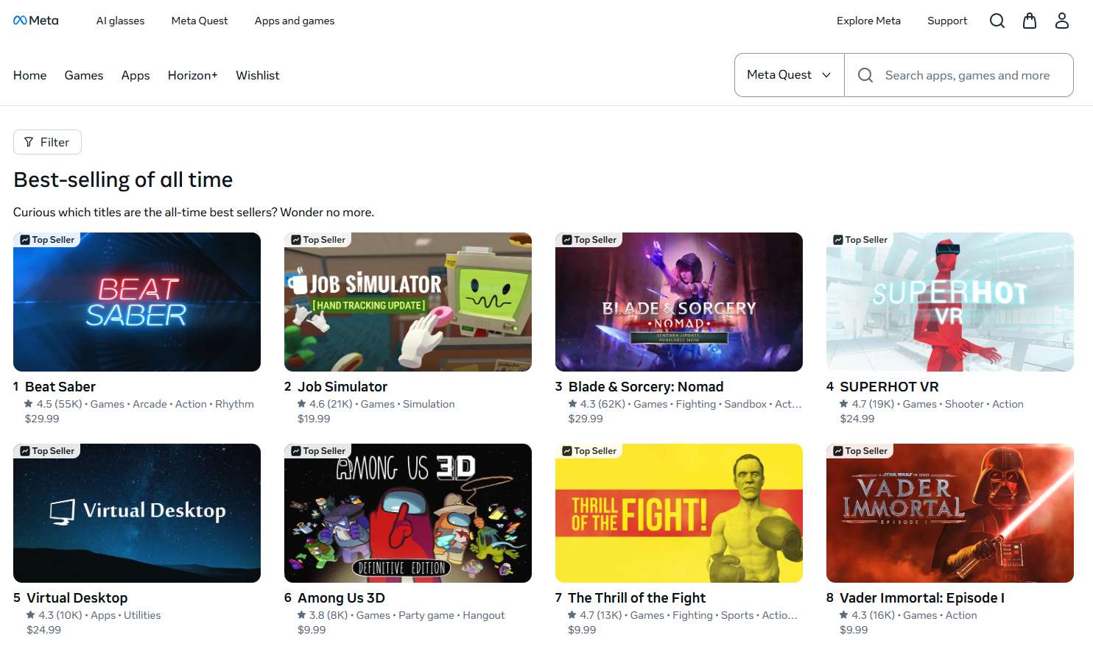1093x646 pixels.
Task: Click the $29.99 price under Beat Saber
Action: point(42,419)
